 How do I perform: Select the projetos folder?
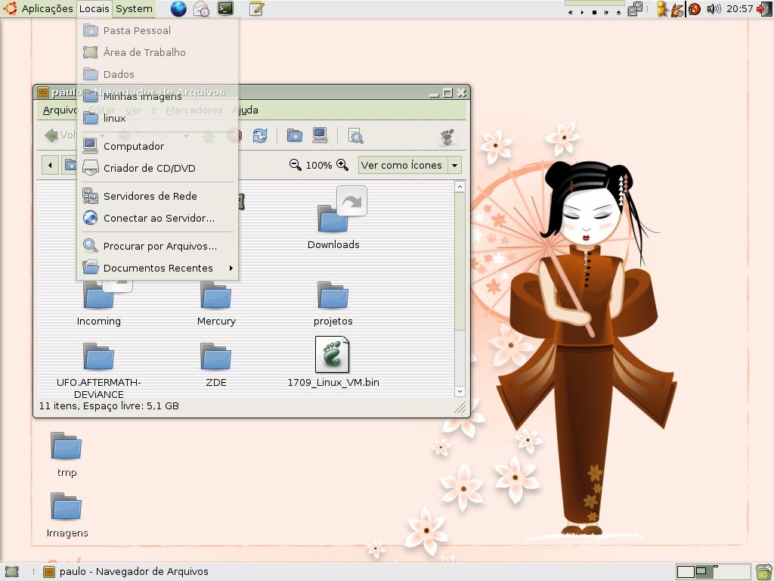click(x=333, y=303)
